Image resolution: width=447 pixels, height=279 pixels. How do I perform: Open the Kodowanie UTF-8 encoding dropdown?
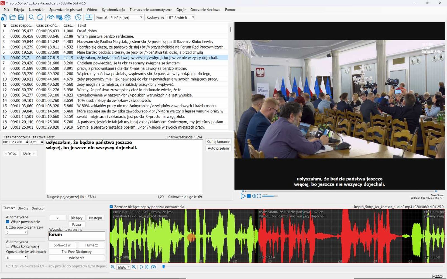(180, 17)
